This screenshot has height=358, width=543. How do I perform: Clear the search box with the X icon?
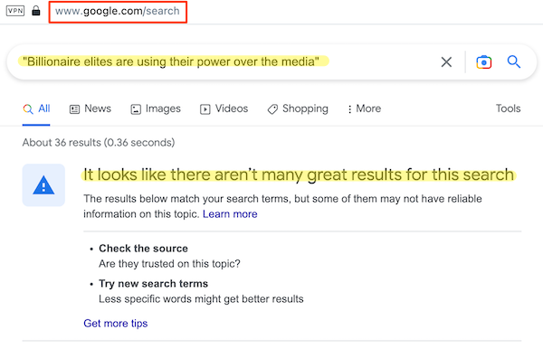[x=446, y=61]
